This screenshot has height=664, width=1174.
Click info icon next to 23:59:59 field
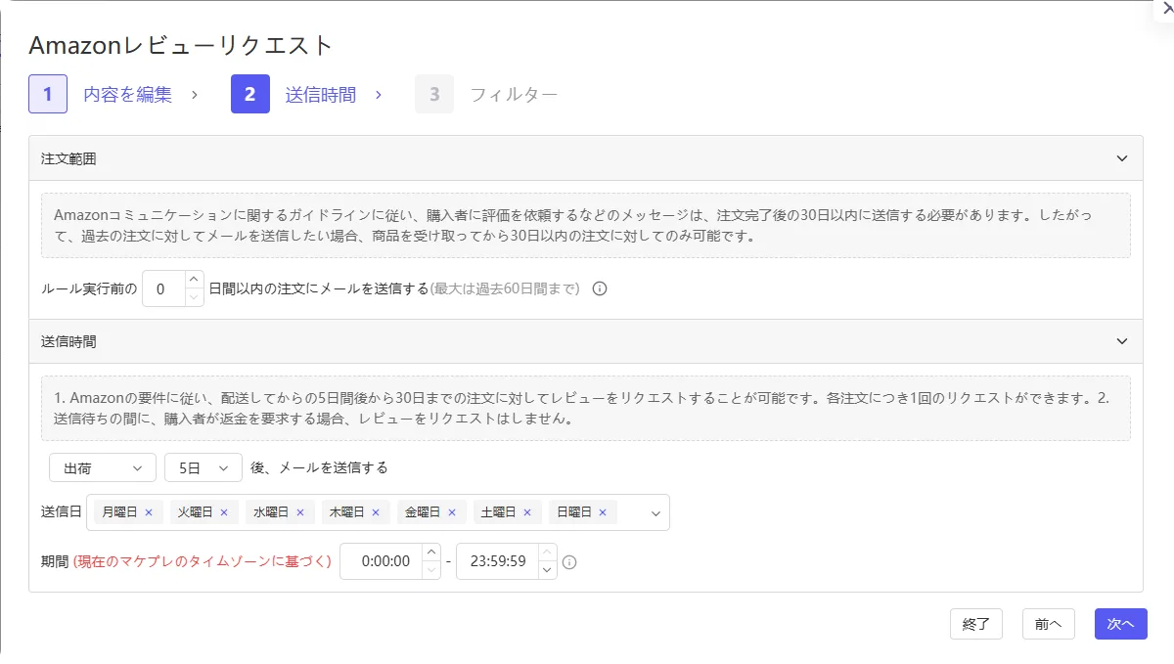pyautogui.click(x=569, y=562)
